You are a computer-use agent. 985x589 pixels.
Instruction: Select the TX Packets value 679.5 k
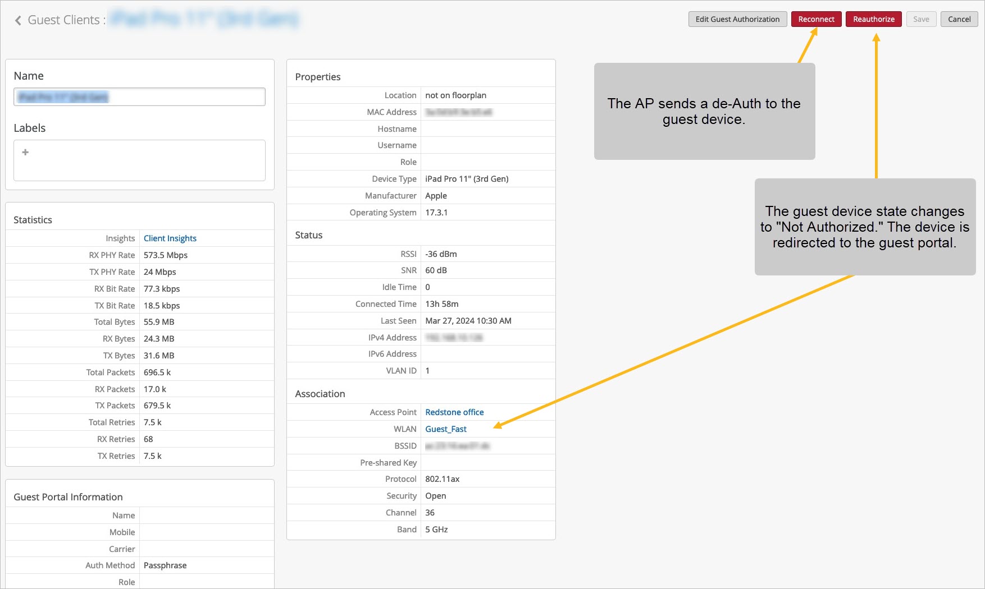(x=157, y=406)
